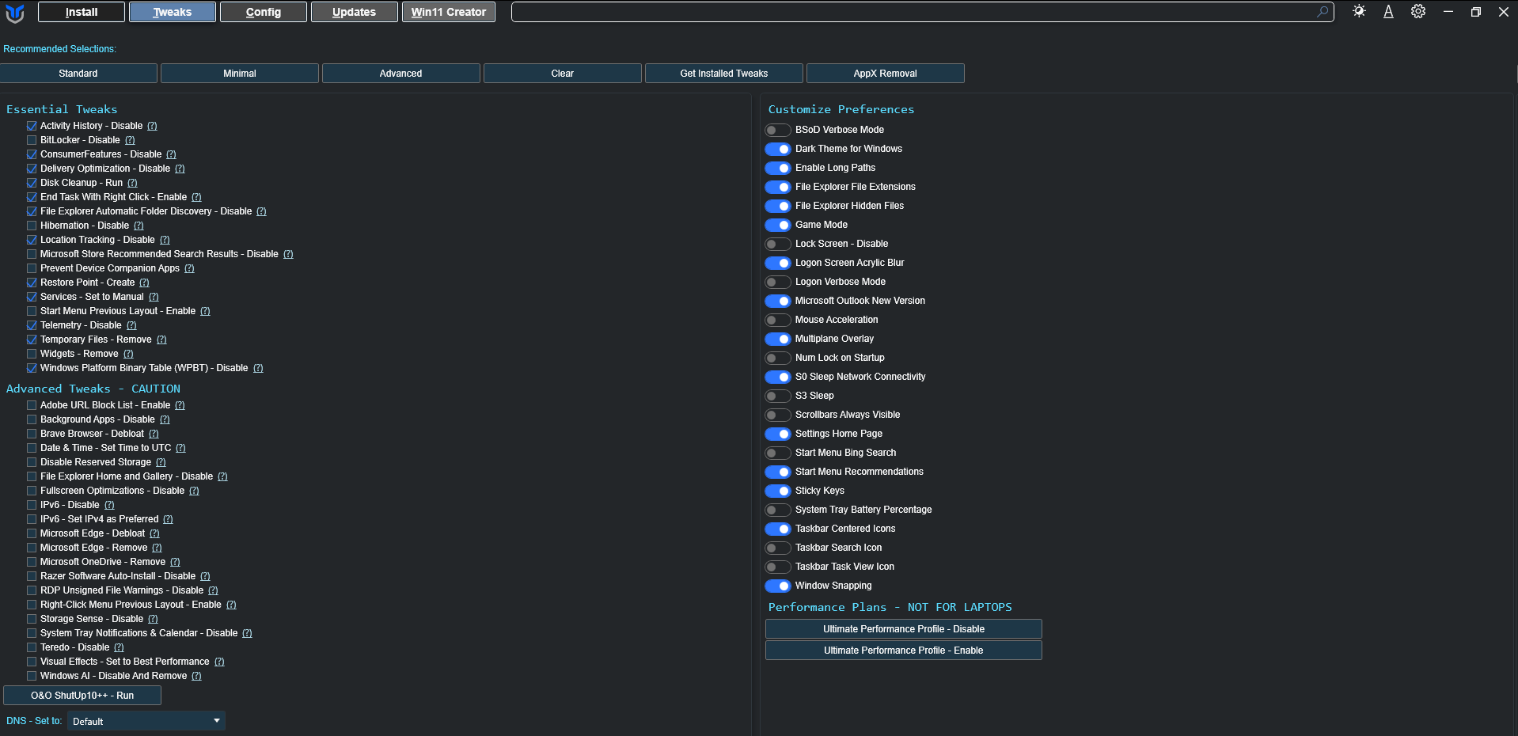Viewport: 1518px width, 736px height.
Task: Check Microsoft Edge - Debloat checkbox
Action: click(32, 533)
